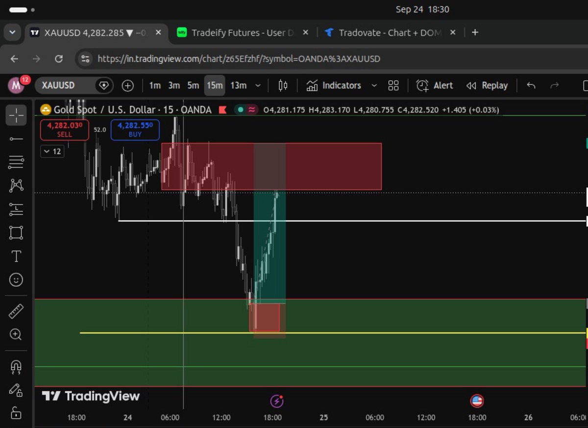Close the XAUUSD browser tab
Viewport: 588px width, 428px height.
(158, 33)
